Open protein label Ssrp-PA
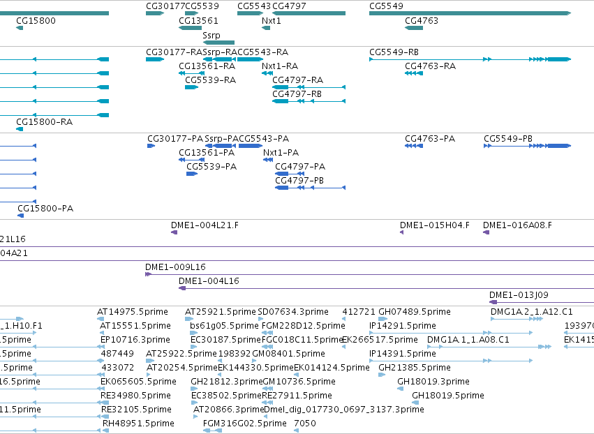The image size is (594, 434). coord(221,139)
